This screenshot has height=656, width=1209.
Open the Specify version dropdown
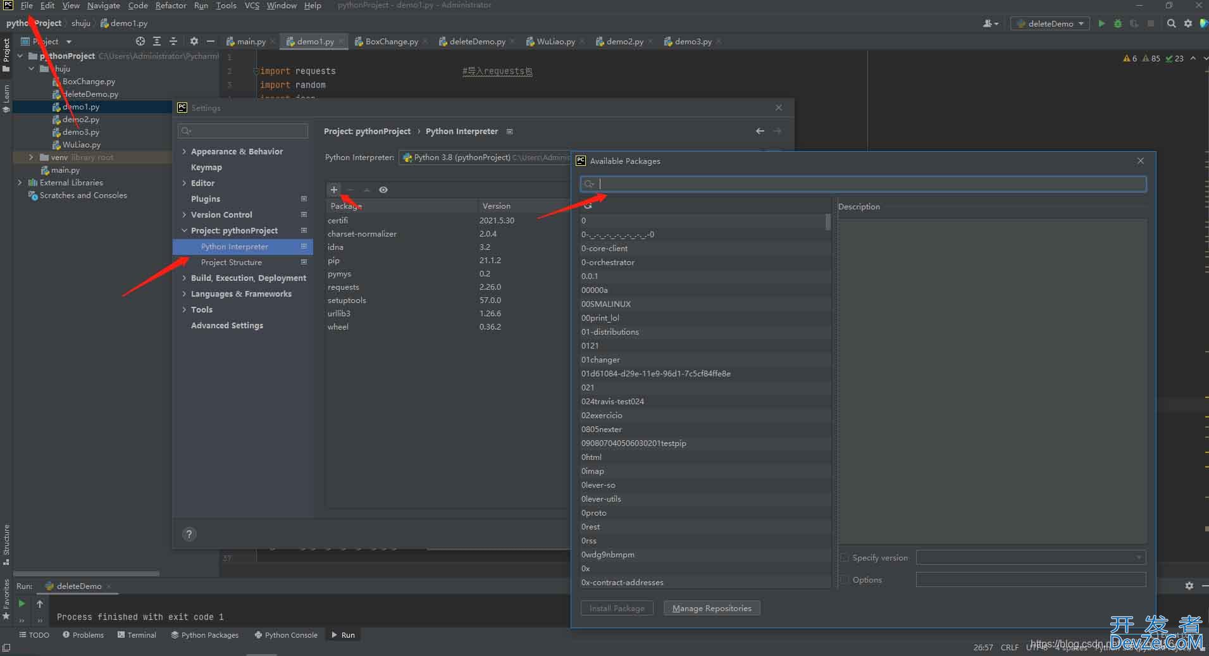[1031, 557]
